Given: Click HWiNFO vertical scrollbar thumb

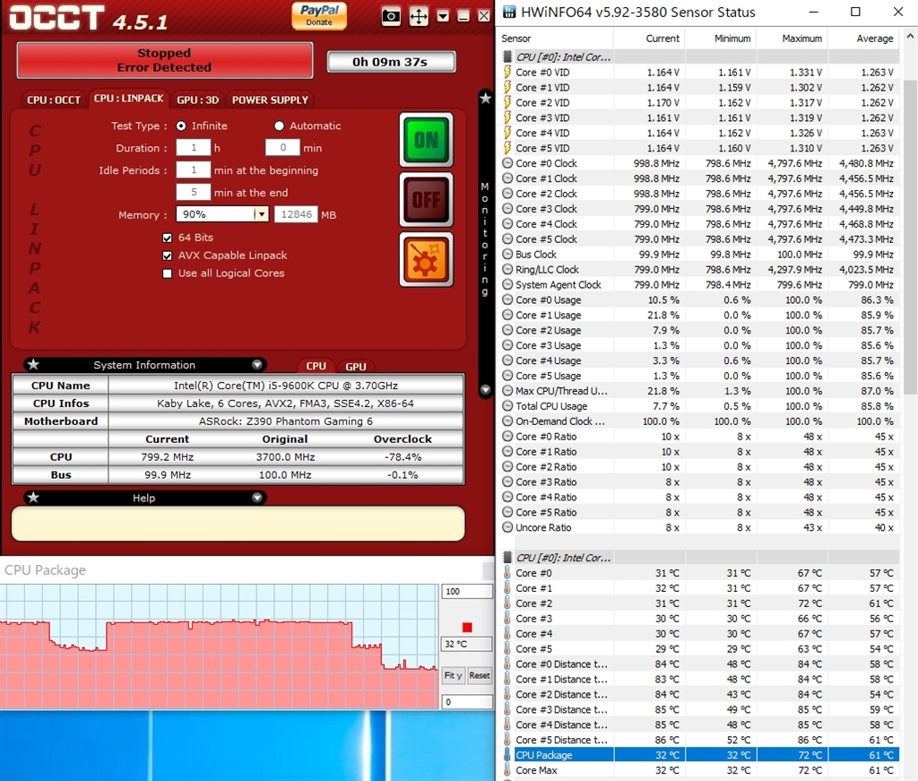Looking at the screenshot, I should (910, 237).
